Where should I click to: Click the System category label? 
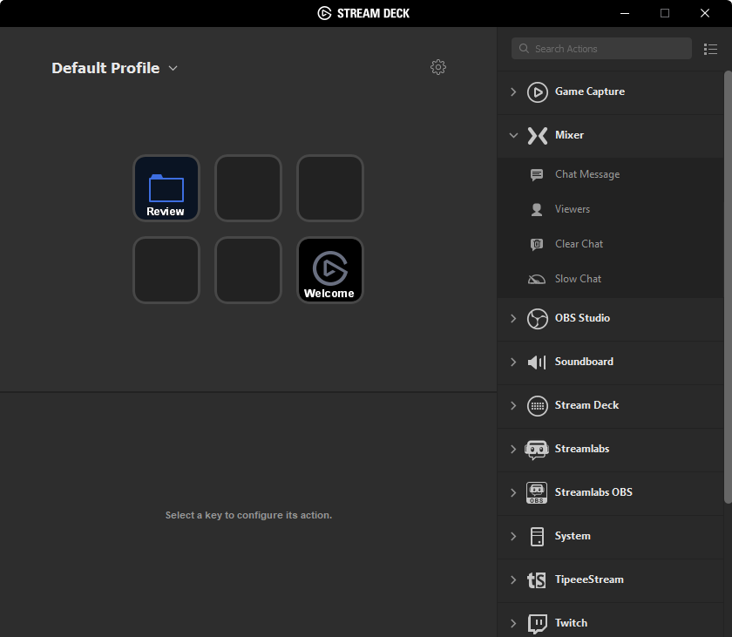click(x=573, y=536)
